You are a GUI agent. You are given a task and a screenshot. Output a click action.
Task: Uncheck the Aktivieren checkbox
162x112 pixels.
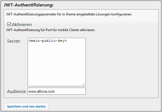[x=9, y=24]
